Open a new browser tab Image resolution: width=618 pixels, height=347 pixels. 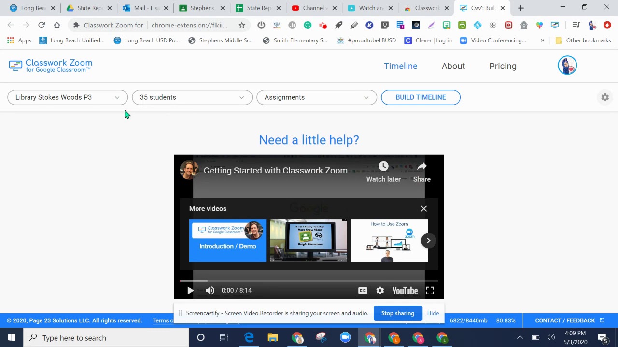click(x=520, y=8)
